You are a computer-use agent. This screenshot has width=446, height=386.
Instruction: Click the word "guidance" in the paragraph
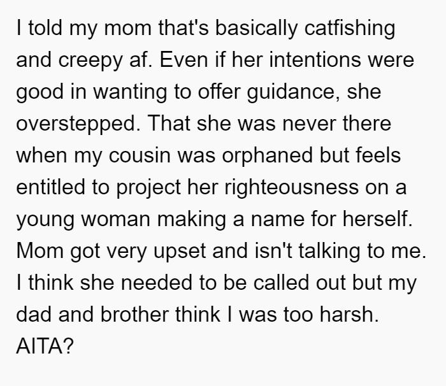293,92
